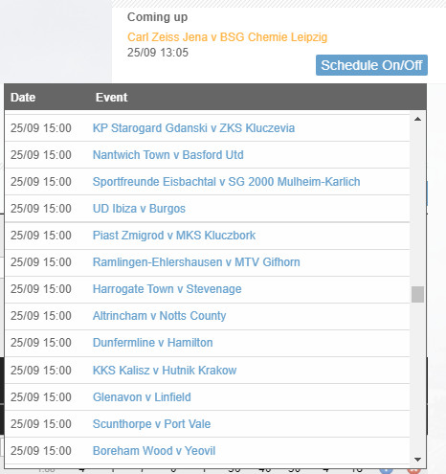Toggle the Schedule On/Off button

371,65
